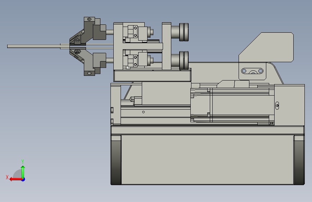
Task: Select the slotted bracket with two round holes
Action: pyautogui.click(x=252, y=71)
